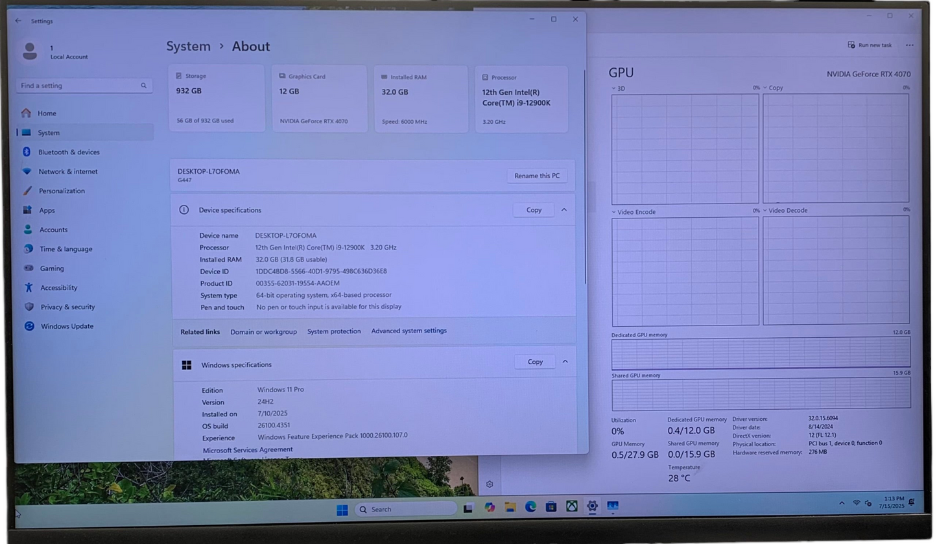Open the Graphics Card 12 GB card
This screenshot has height=544, width=937.
319,99
